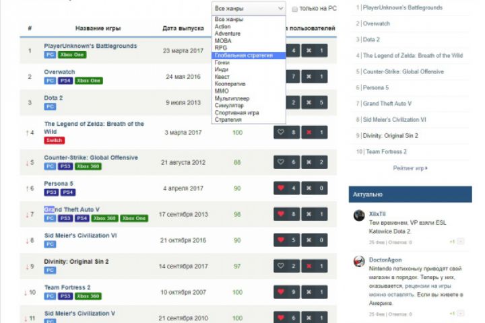Open DoctorAgon's avatar picture
This screenshot has height=323, width=485.
point(359,261)
